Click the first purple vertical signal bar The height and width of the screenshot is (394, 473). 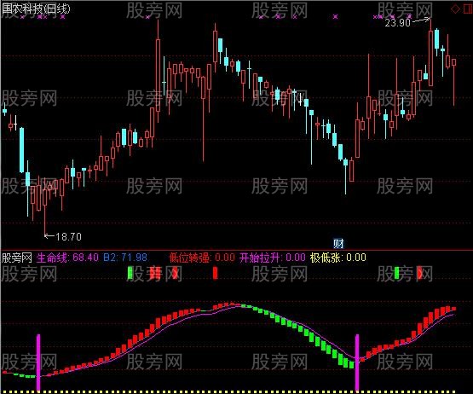coord(38,362)
